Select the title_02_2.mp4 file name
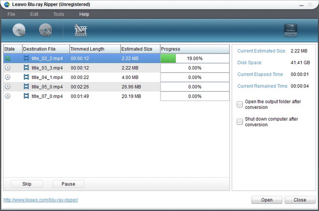This screenshot has height=211, width=319. point(47,58)
